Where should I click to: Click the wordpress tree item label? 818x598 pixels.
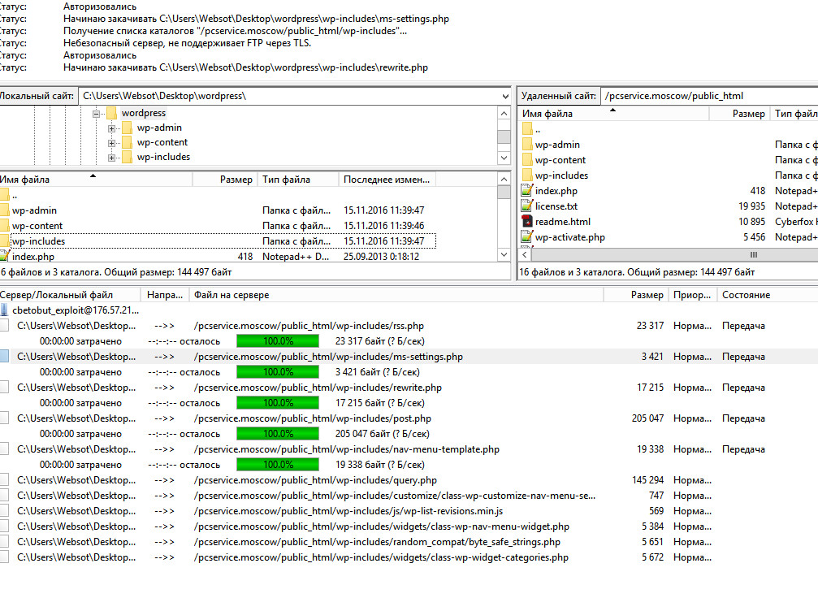144,113
